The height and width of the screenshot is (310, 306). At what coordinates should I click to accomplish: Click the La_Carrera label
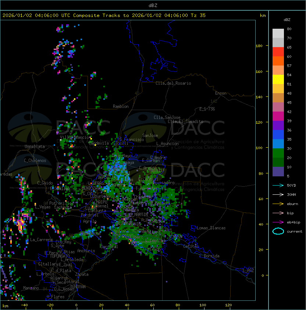click(x=42, y=240)
